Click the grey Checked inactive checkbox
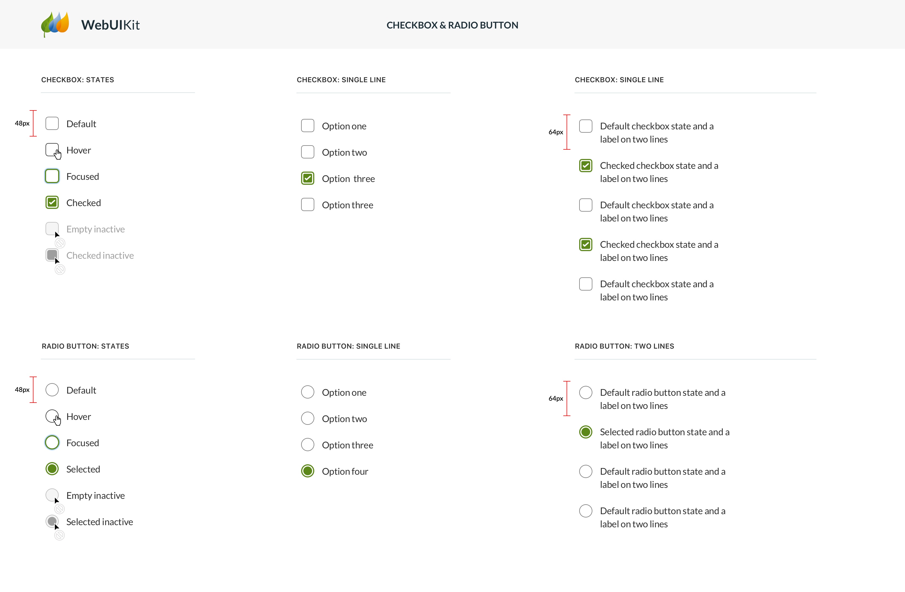 (x=52, y=255)
